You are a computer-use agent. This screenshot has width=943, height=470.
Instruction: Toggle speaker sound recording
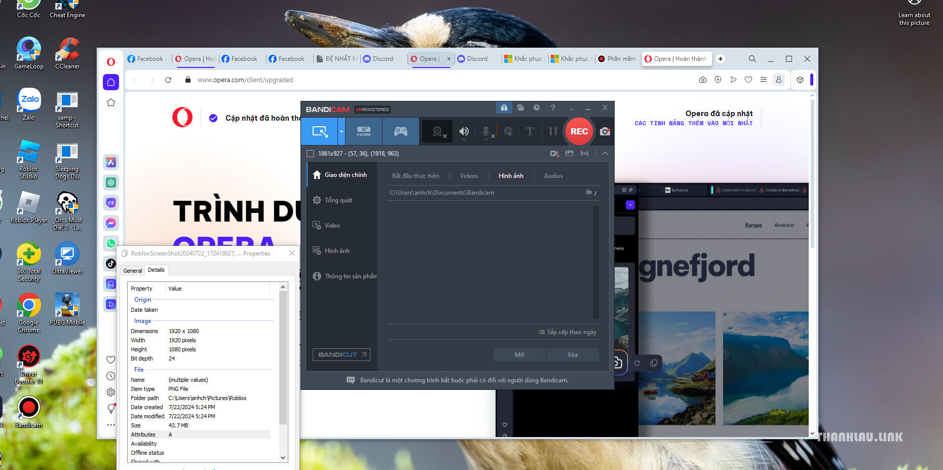[x=464, y=132]
